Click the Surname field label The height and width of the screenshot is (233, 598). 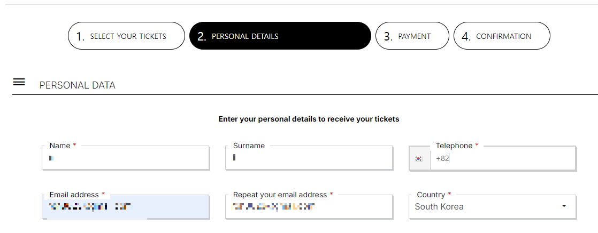249,146
